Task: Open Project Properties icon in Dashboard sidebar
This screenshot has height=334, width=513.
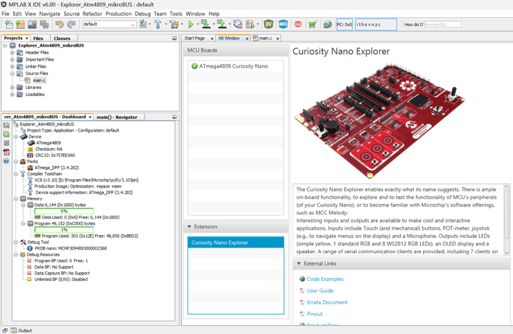Action: 6,125
